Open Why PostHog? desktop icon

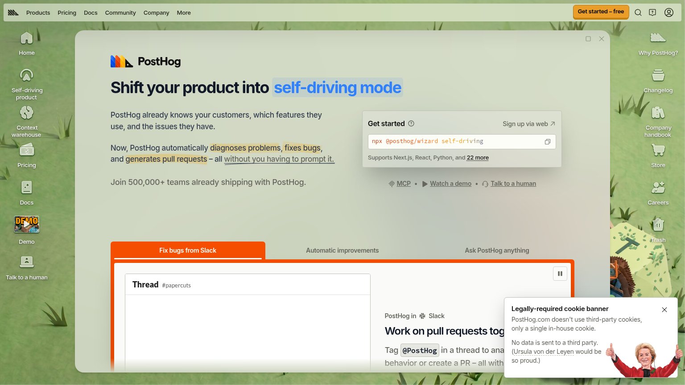658,43
